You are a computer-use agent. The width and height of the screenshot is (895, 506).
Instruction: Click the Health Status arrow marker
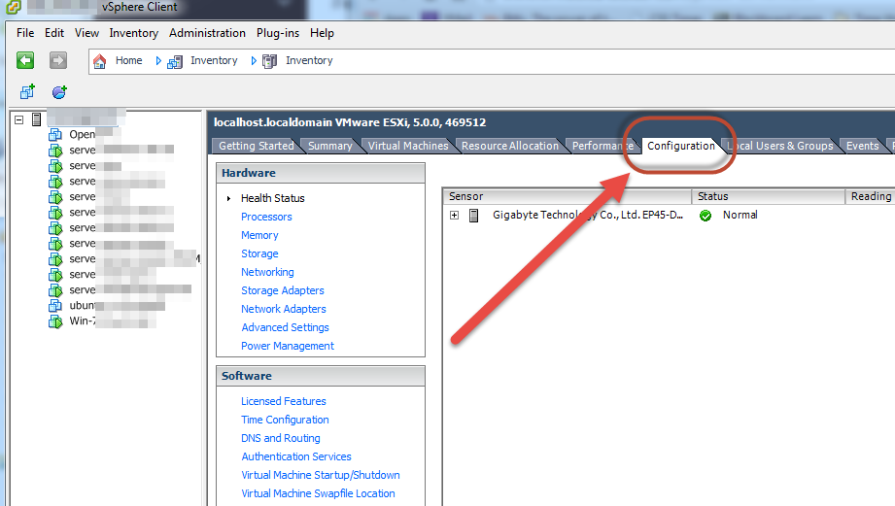(228, 198)
